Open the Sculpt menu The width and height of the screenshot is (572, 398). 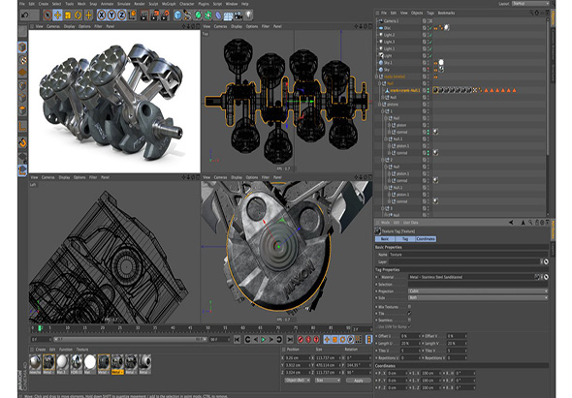click(x=153, y=4)
